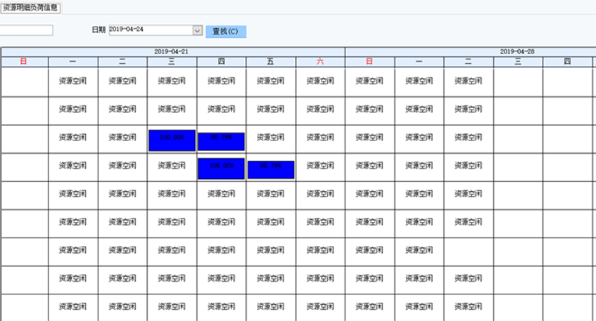Click 资源空闲 cell directly below the 五-column 85.79% block
The width and height of the screenshot is (596, 321).
pos(271,194)
